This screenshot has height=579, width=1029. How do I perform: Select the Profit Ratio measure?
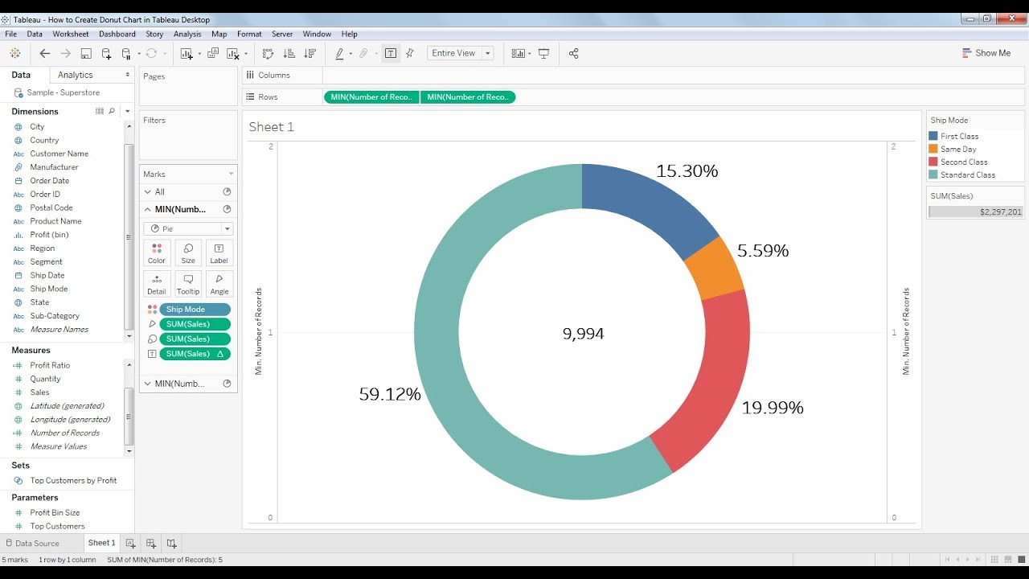click(50, 365)
